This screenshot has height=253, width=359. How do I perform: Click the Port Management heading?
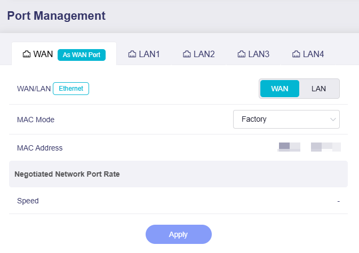57,16
